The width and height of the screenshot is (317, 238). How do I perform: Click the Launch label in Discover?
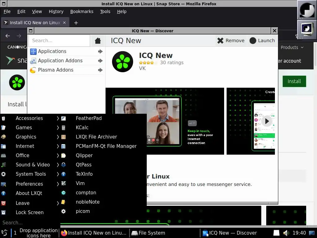point(266,41)
